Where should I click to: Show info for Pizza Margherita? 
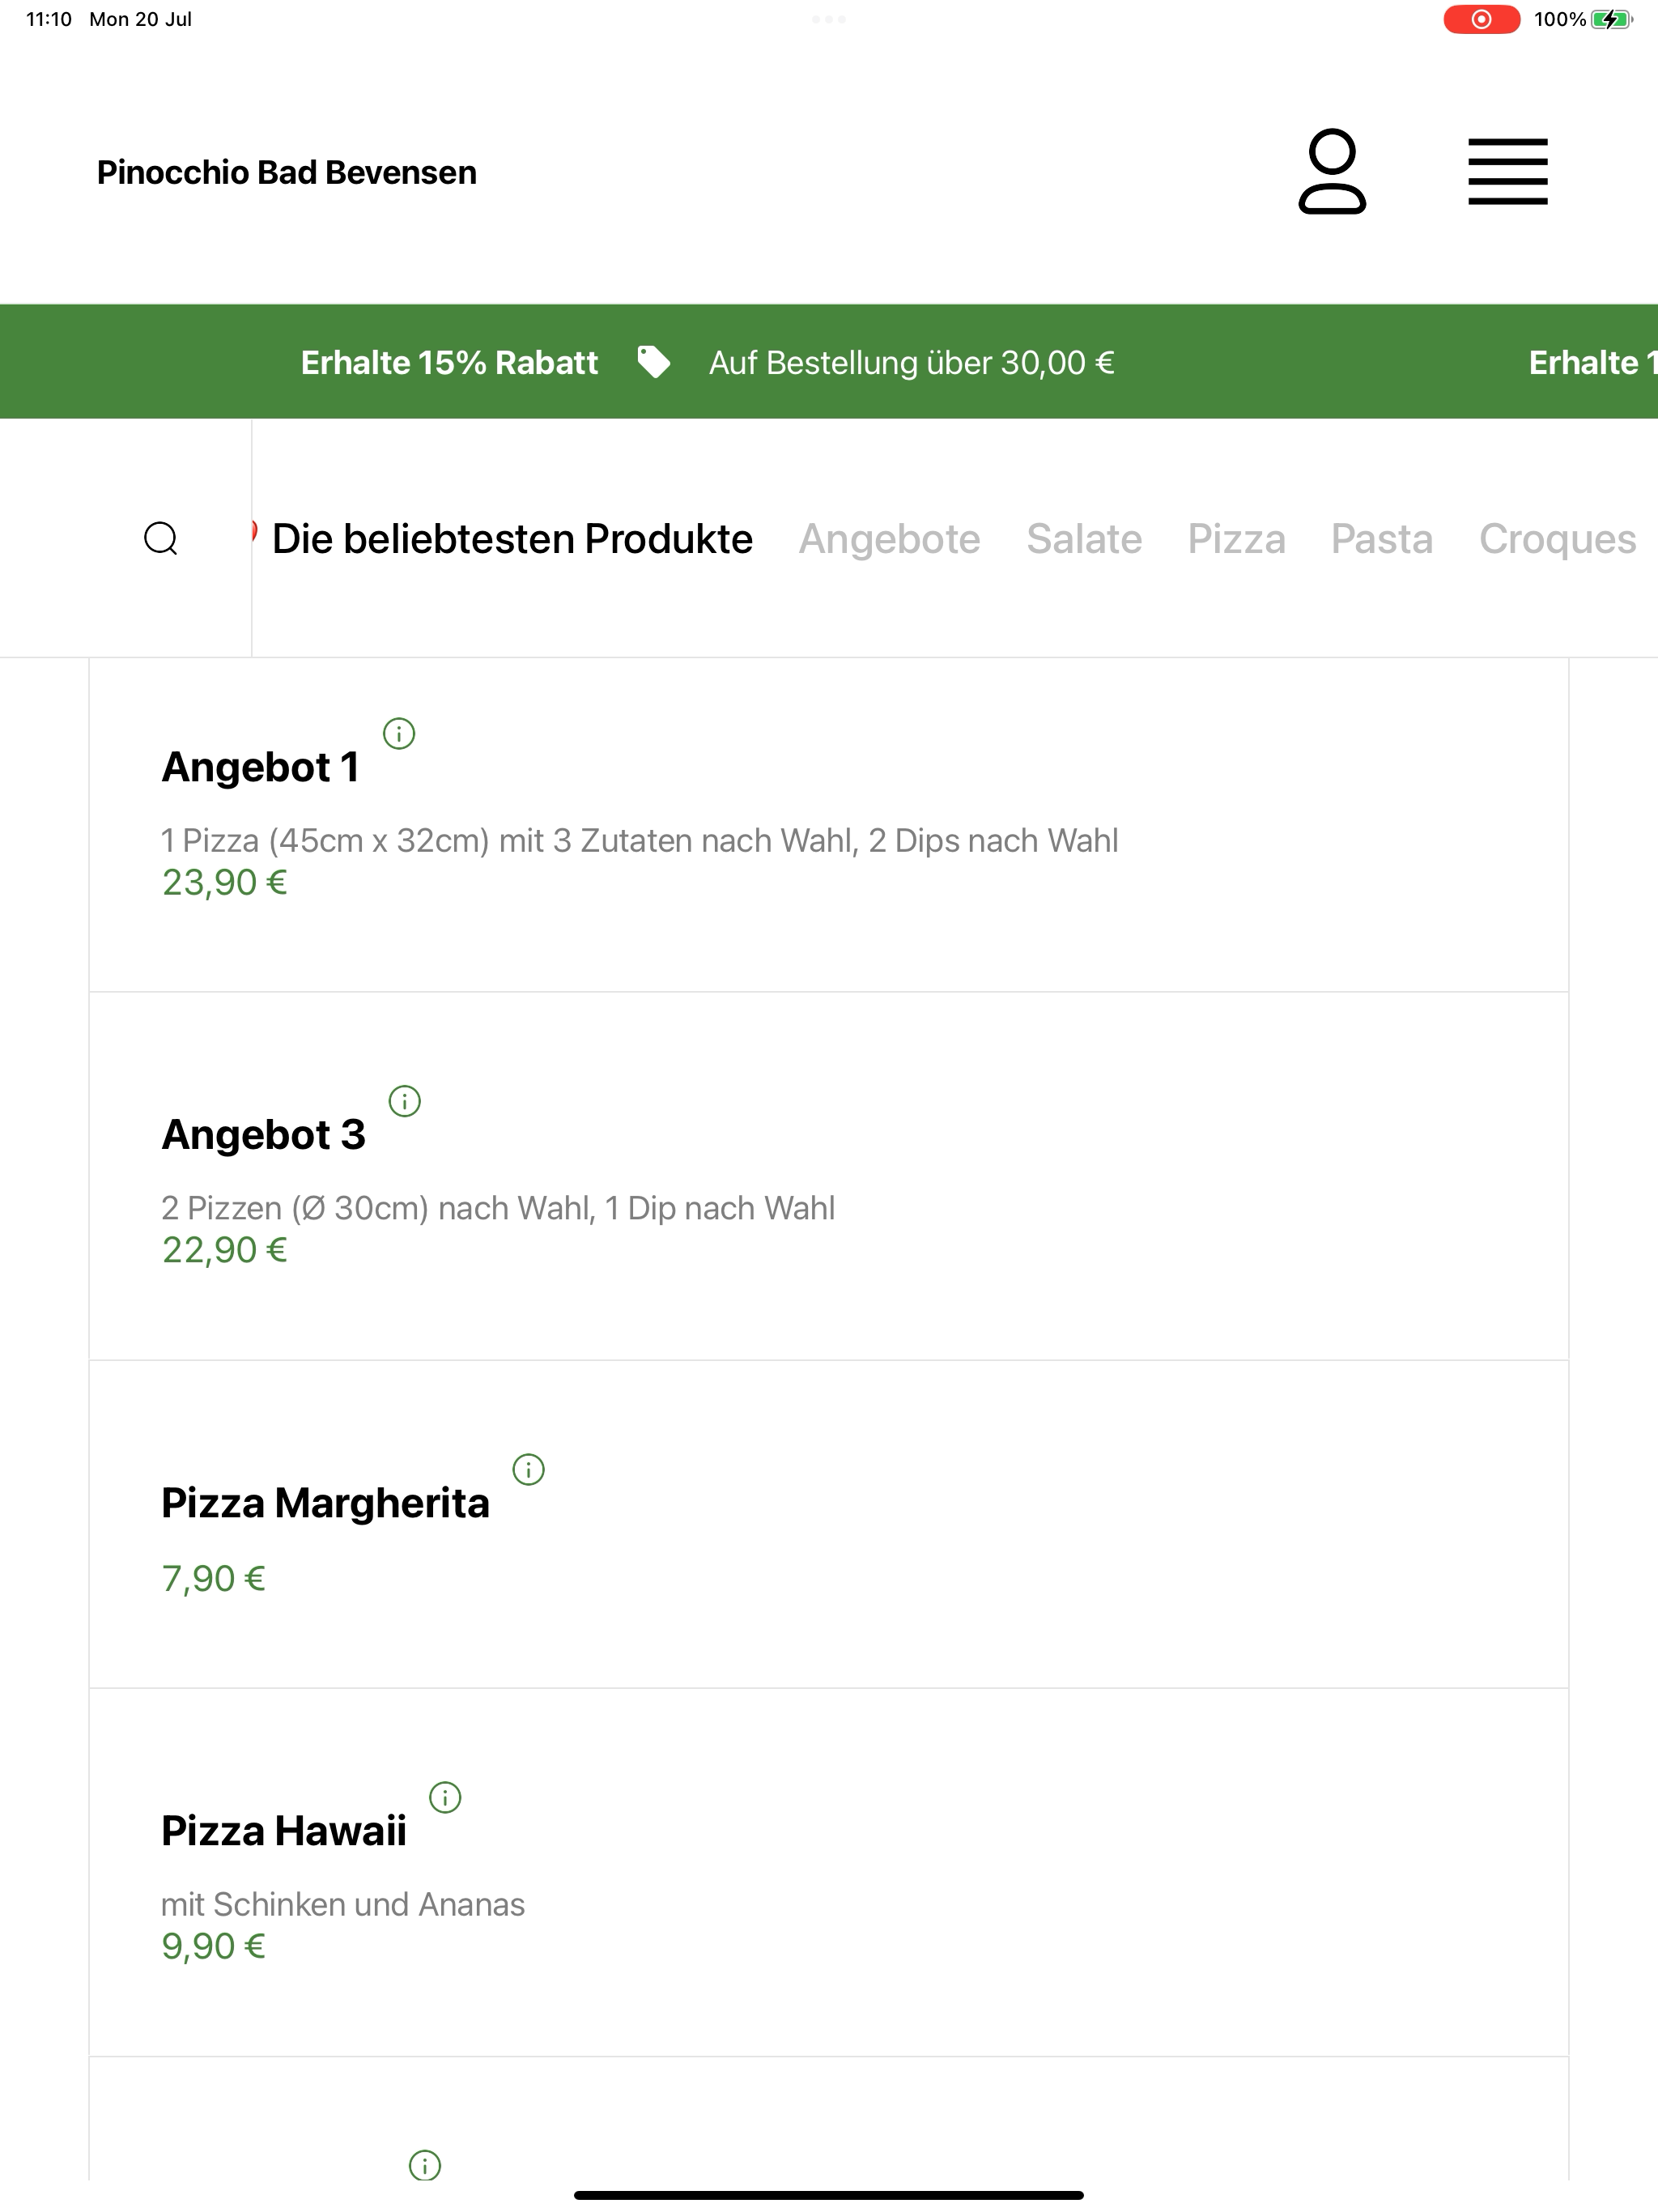point(528,1469)
